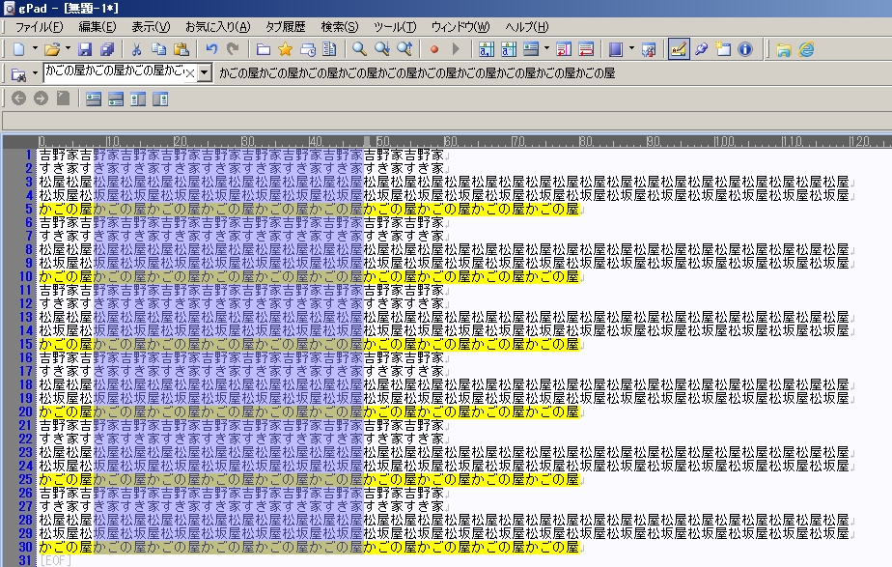Save the file with the floppy disk icon
This screenshot has height=567, width=892.
click(x=85, y=49)
